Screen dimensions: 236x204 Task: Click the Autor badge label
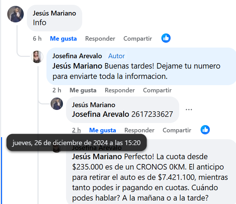pyautogui.click(x=117, y=56)
